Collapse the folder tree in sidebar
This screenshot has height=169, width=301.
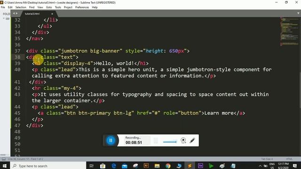pyautogui.click(x=4, y=18)
